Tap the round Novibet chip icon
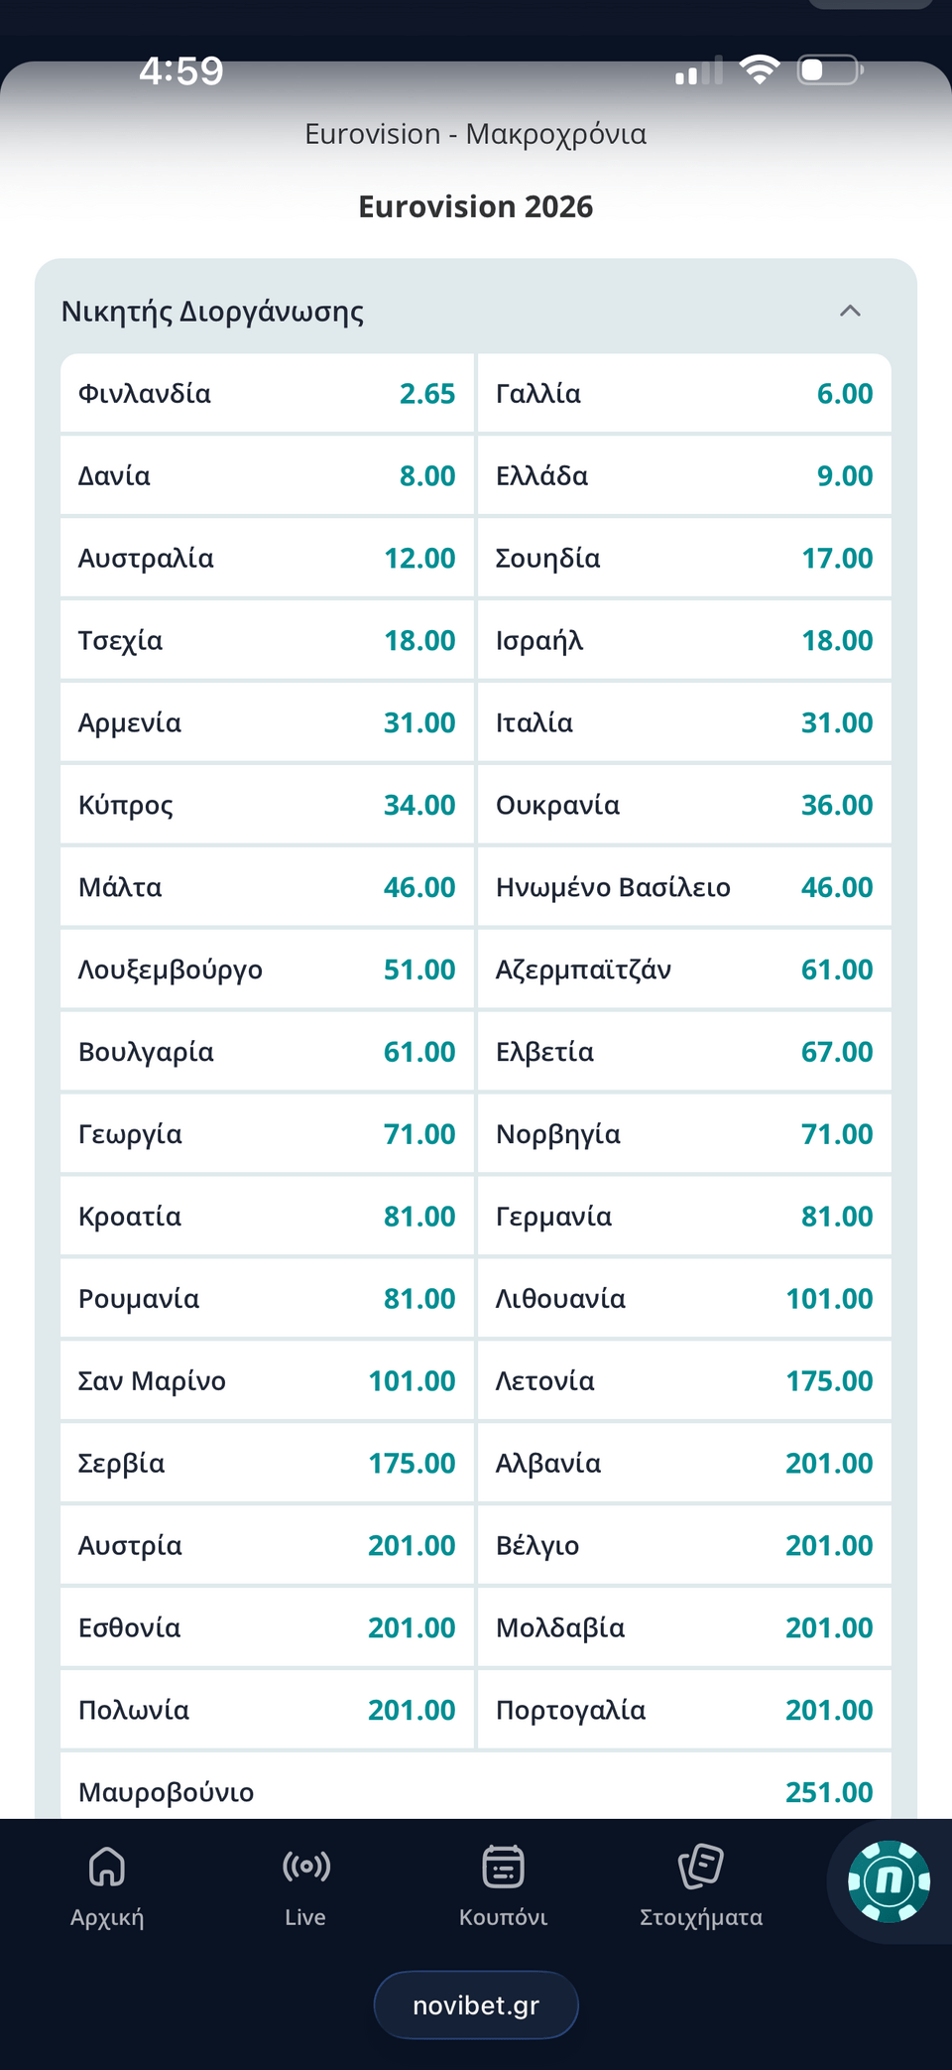 click(x=889, y=1880)
